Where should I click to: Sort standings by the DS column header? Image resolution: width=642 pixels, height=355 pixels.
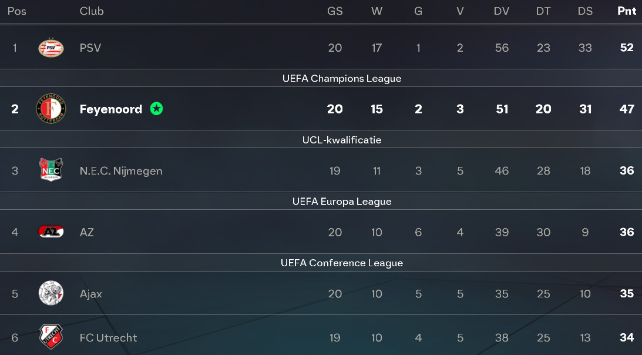pyautogui.click(x=585, y=11)
